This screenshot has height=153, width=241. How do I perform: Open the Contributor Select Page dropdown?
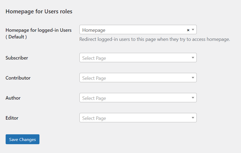[134, 78]
